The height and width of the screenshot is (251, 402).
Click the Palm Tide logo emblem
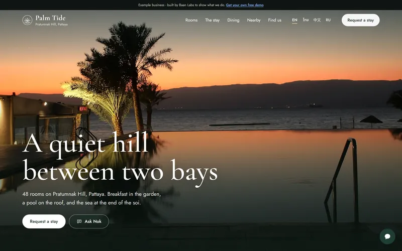point(27,20)
